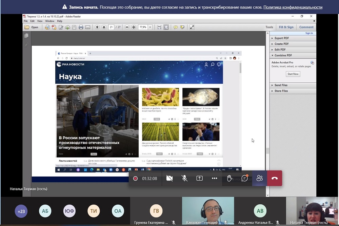Open the zoom percentage dropdown
This screenshot has width=339, height=226.
click(150, 27)
